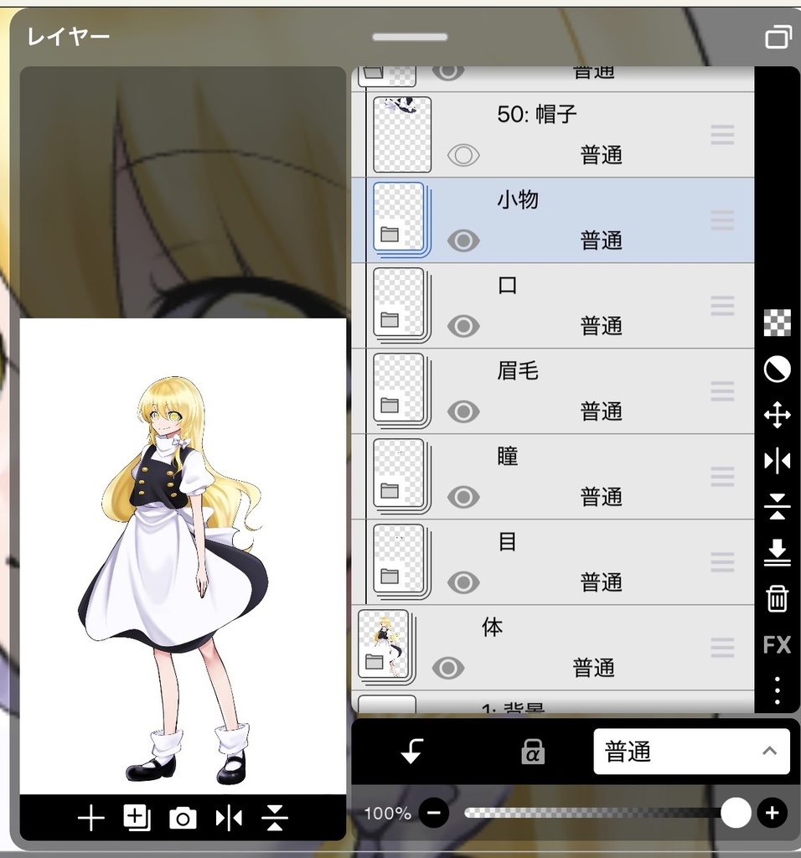Click 普通 blend label on 目 folder
The height and width of the screenshot is (858, 801).
[x=602, y=582]
